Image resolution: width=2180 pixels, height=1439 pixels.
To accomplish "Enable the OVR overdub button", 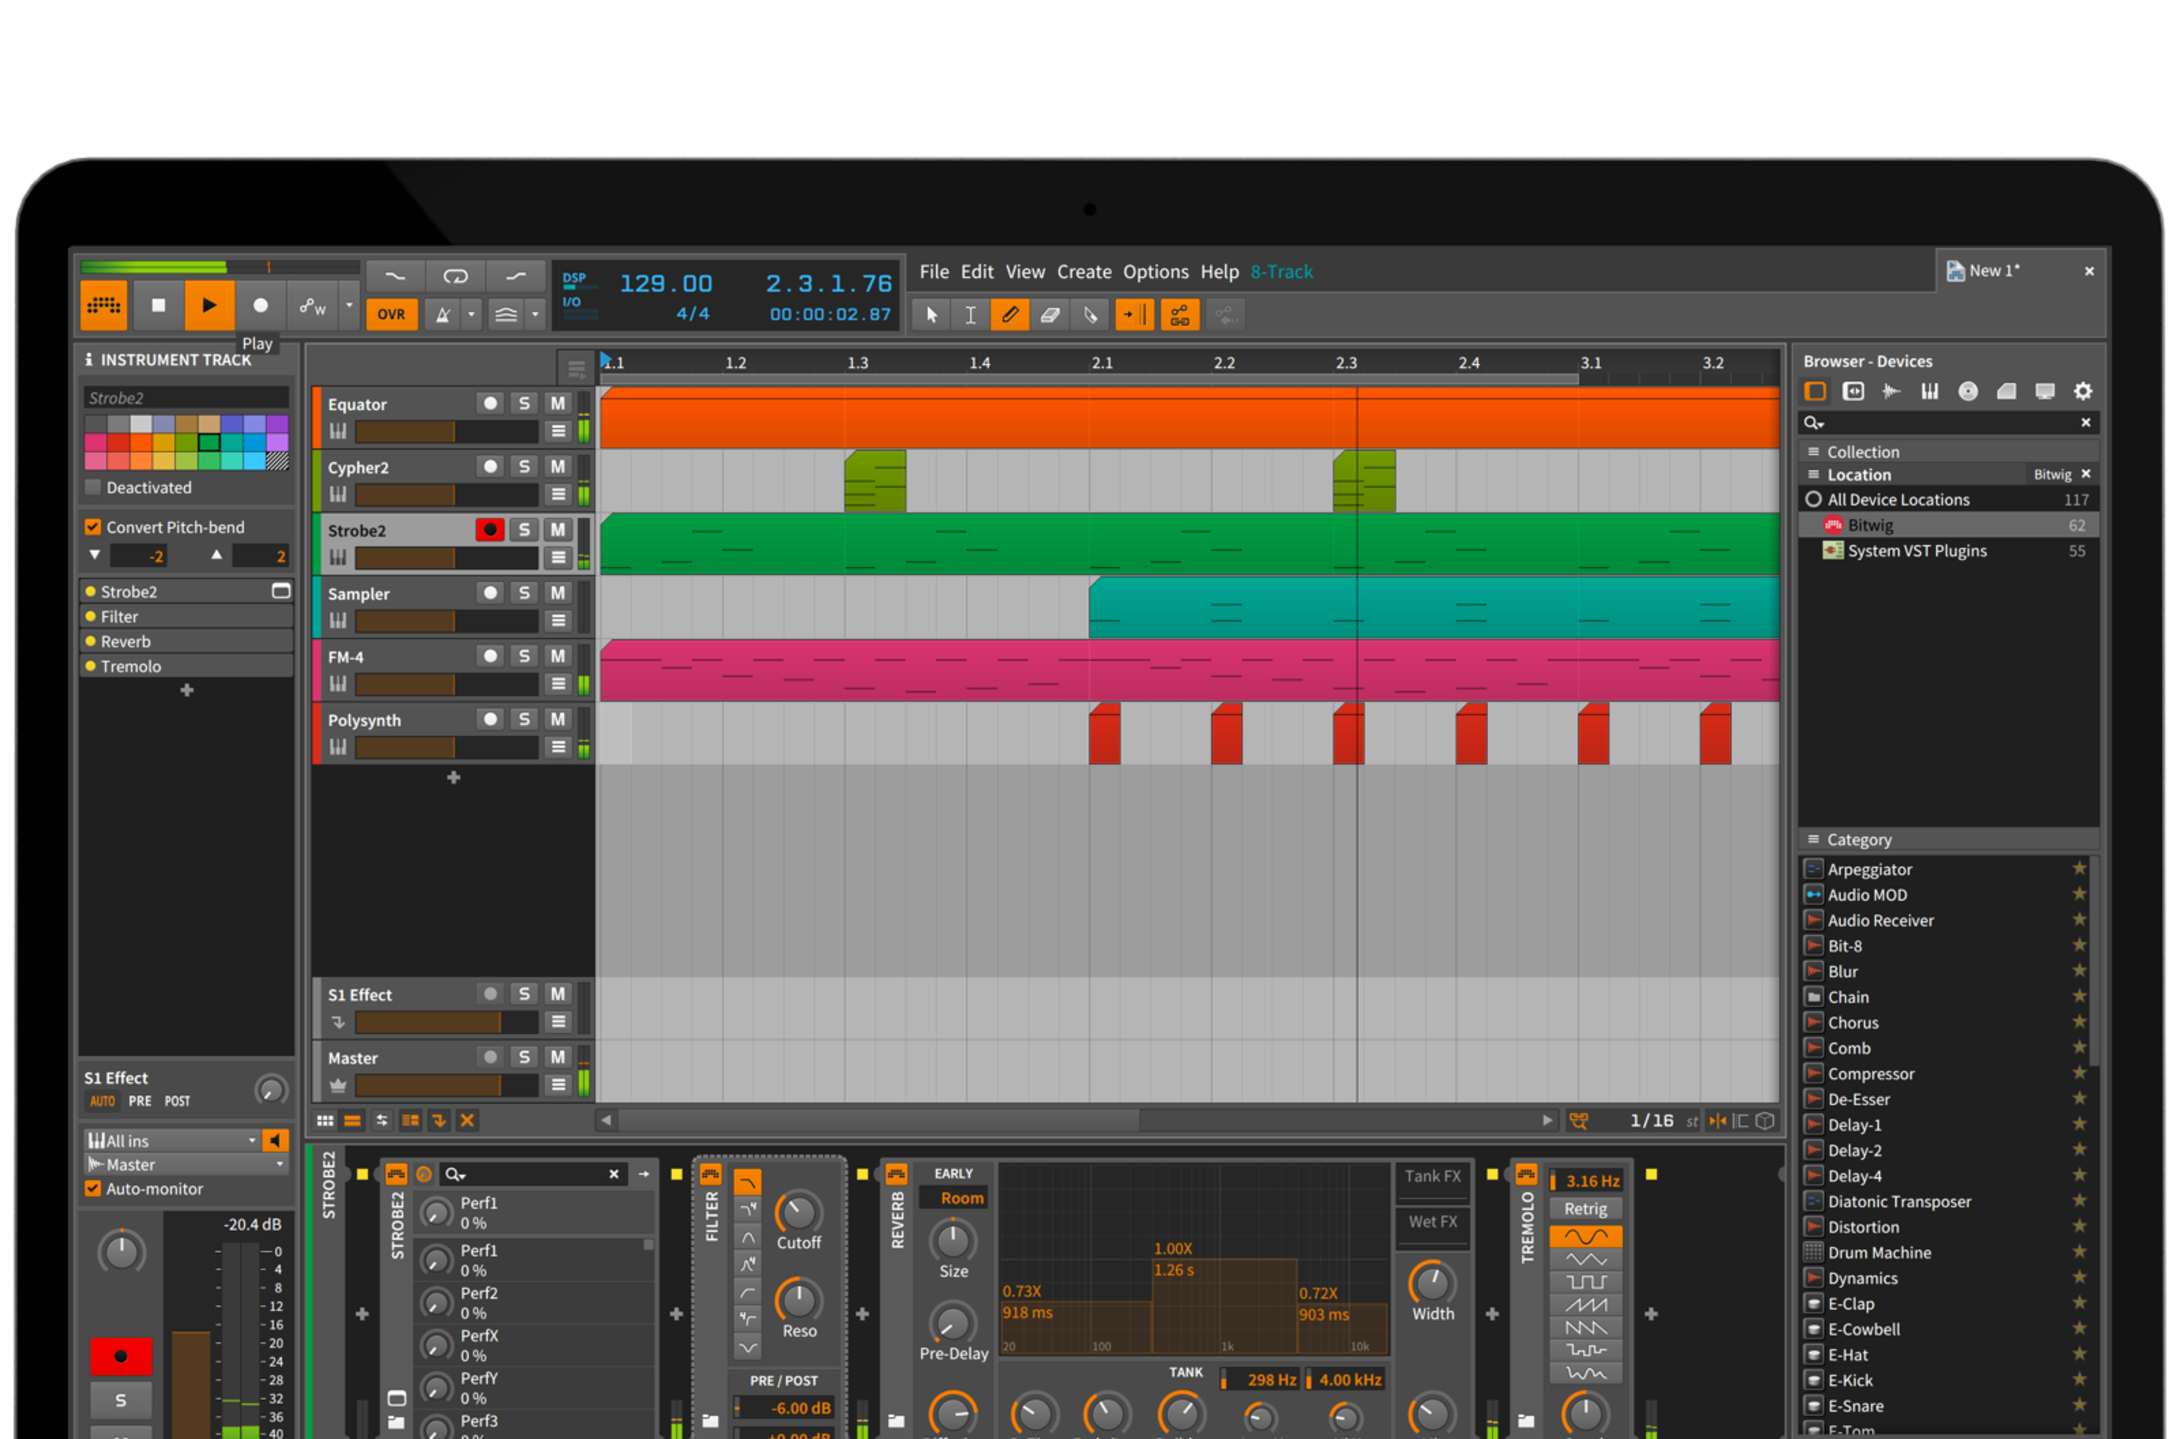I will point(391,315).
